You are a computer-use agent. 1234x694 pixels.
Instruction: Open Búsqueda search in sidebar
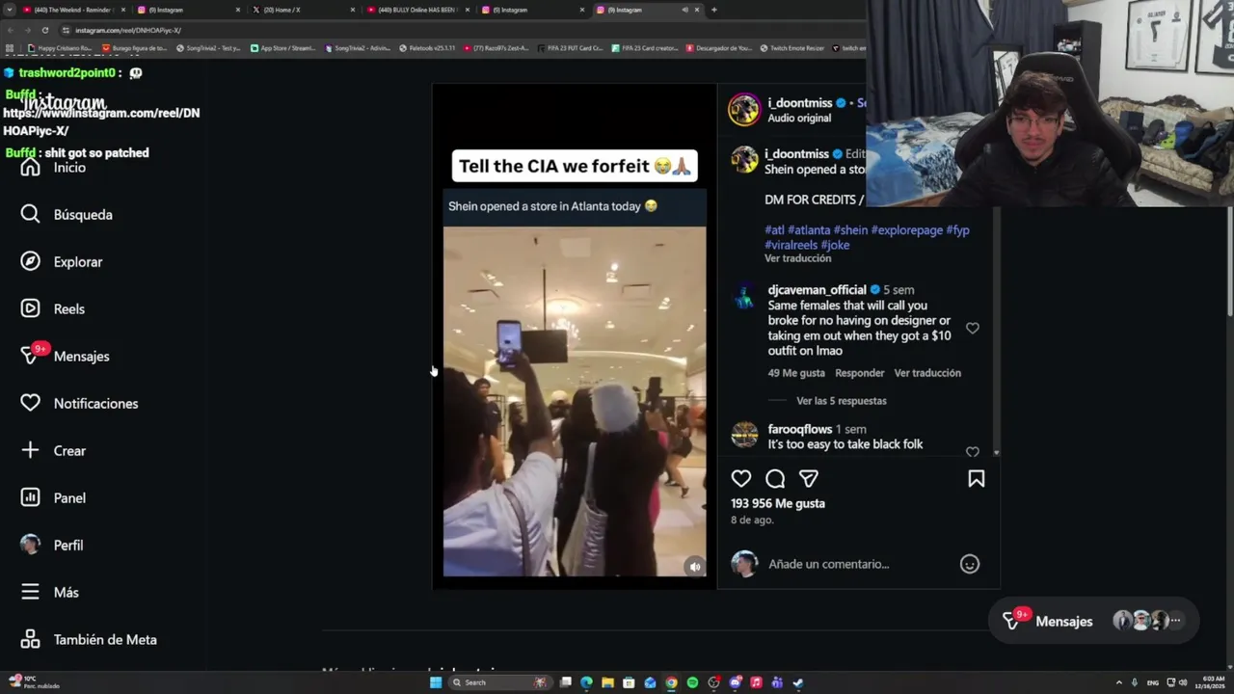pyautogui.click(x=67, y=214)
